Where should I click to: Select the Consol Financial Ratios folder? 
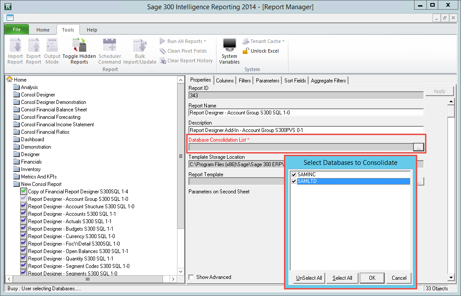(x=42, y=132)
